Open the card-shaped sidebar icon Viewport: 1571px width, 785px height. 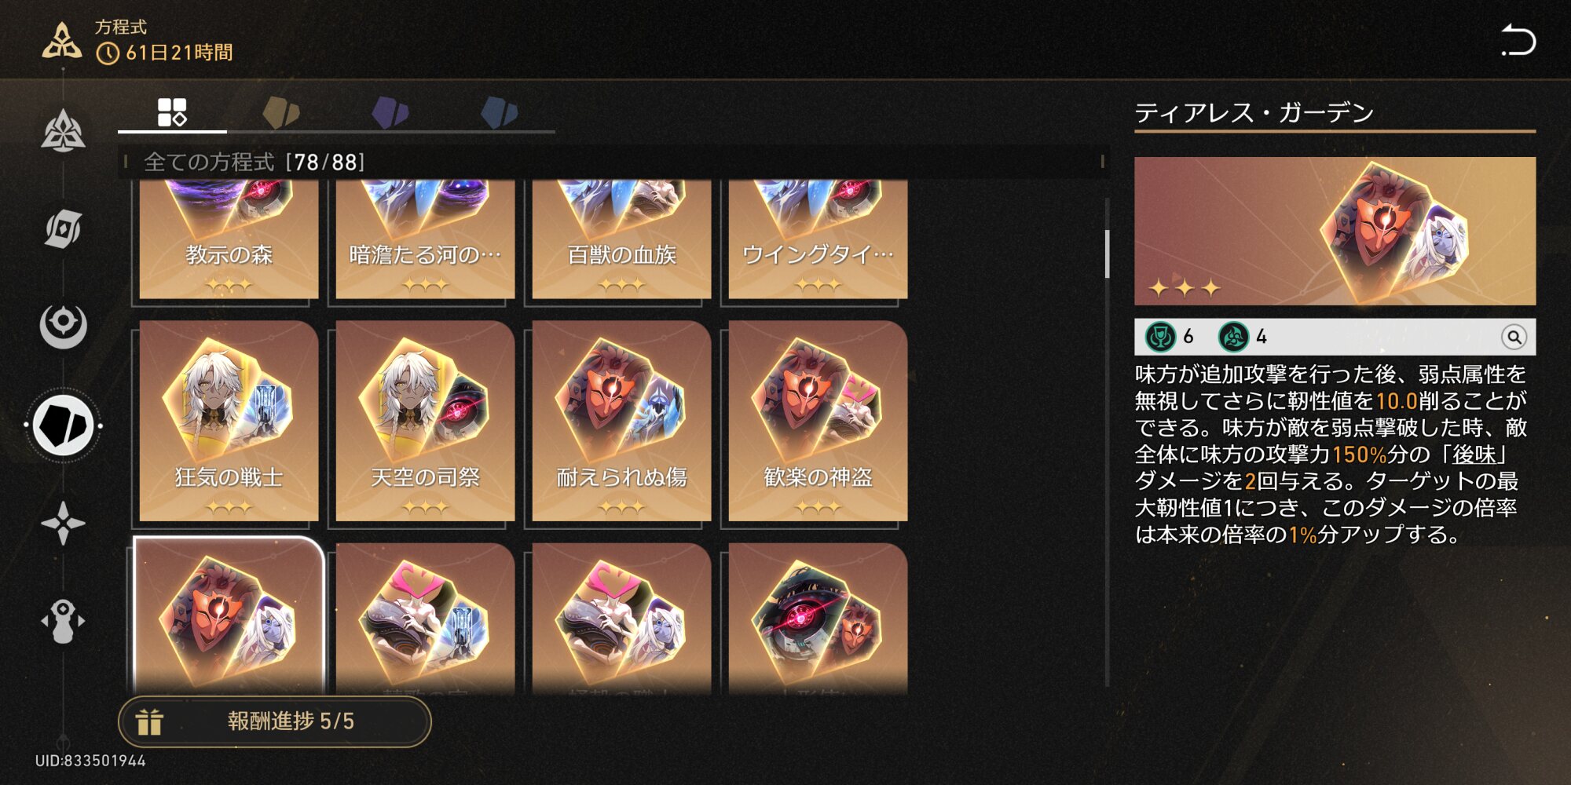tap(63, 228)
